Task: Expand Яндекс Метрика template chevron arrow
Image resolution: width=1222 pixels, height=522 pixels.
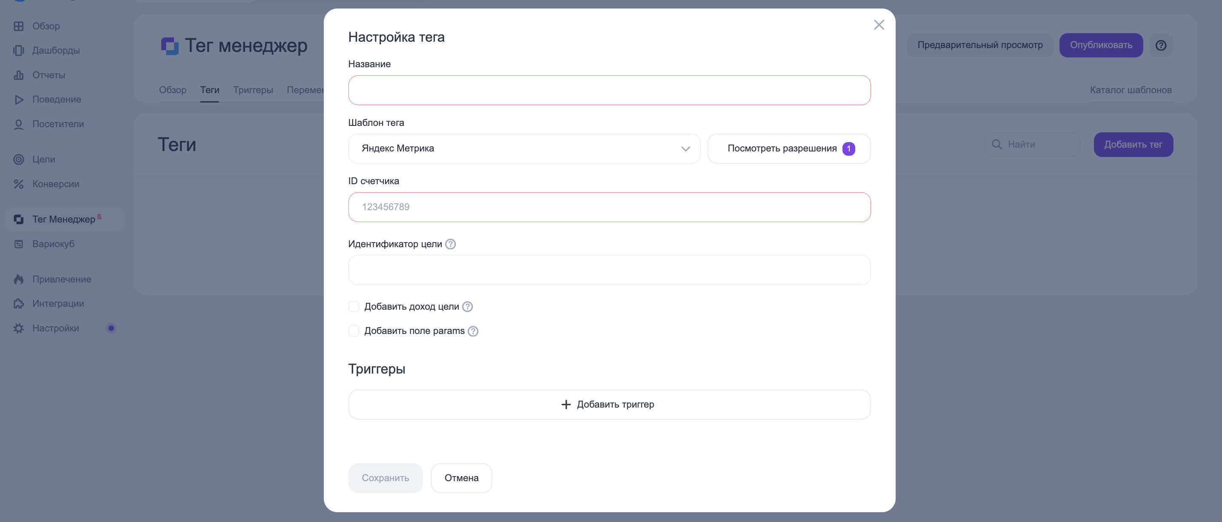Action: click(685, 149)
